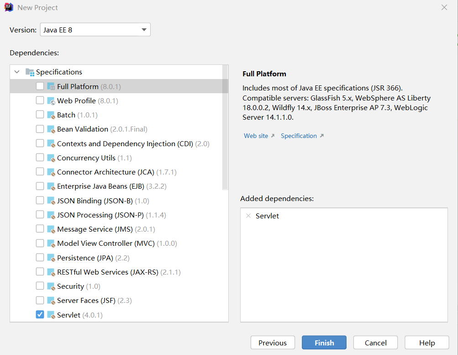The width and height of the screenshot is (458, 355).
Task: Cancel the New Project wizard
Action: tap(376, 343)
